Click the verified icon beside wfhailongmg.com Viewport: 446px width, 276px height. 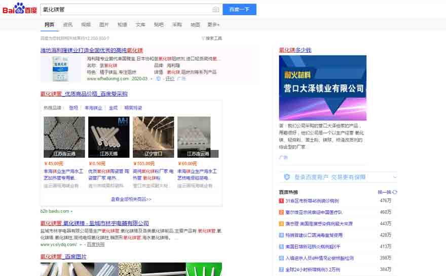tap(159, 78)
